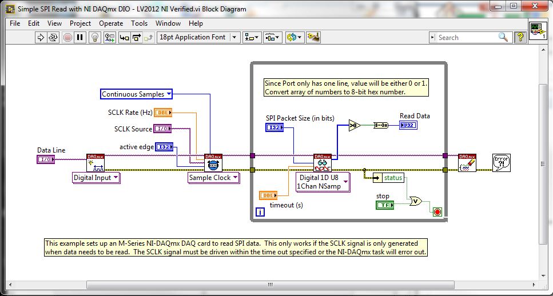Click the scroll up arrow
This screenshot has width=553, height=296.
pyautogui.click(x=543, y=50)
